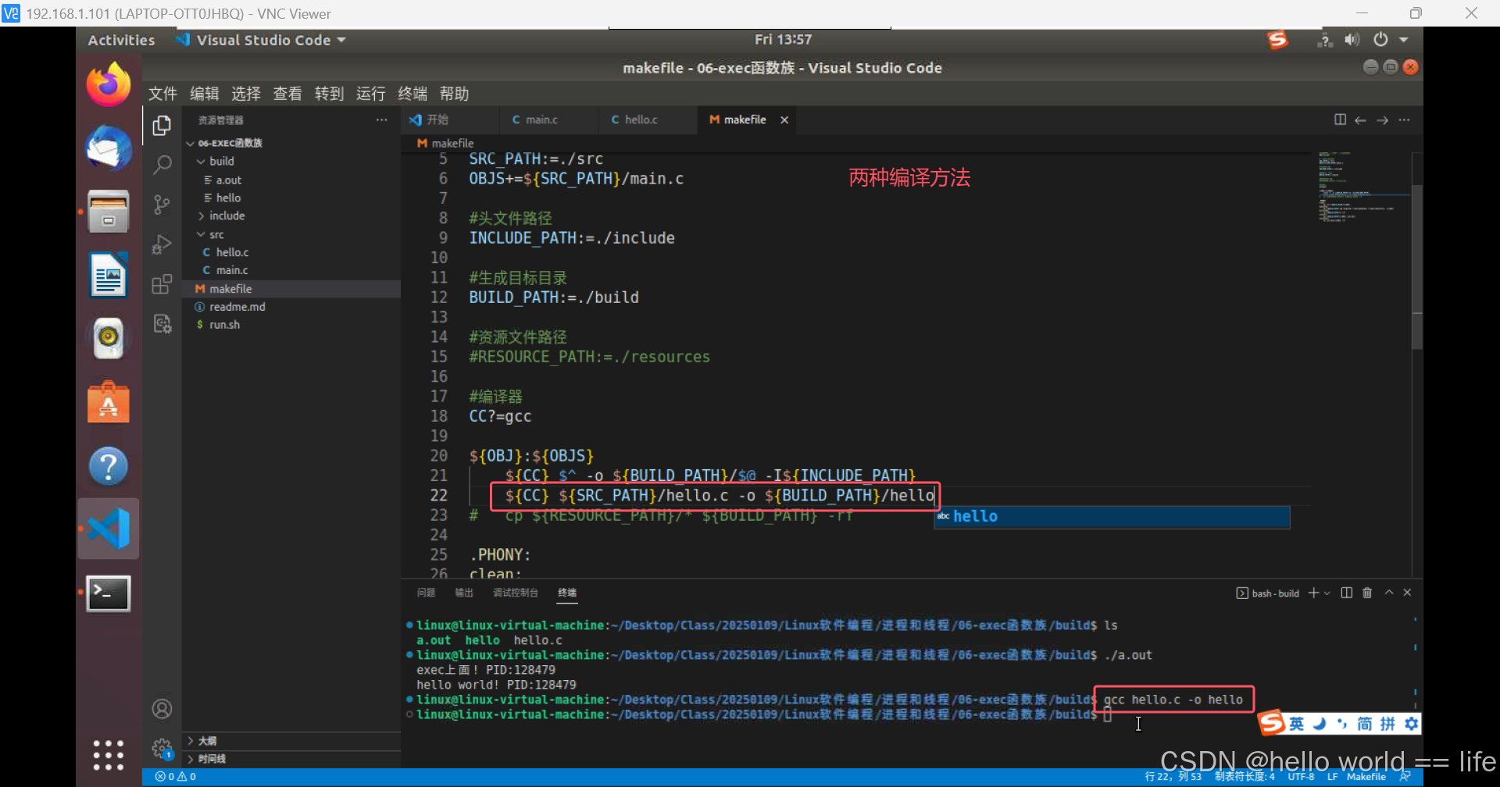Open a new terminal with the plus icon
This screenshot has width=1500, height=787.
click(1313, 593)
